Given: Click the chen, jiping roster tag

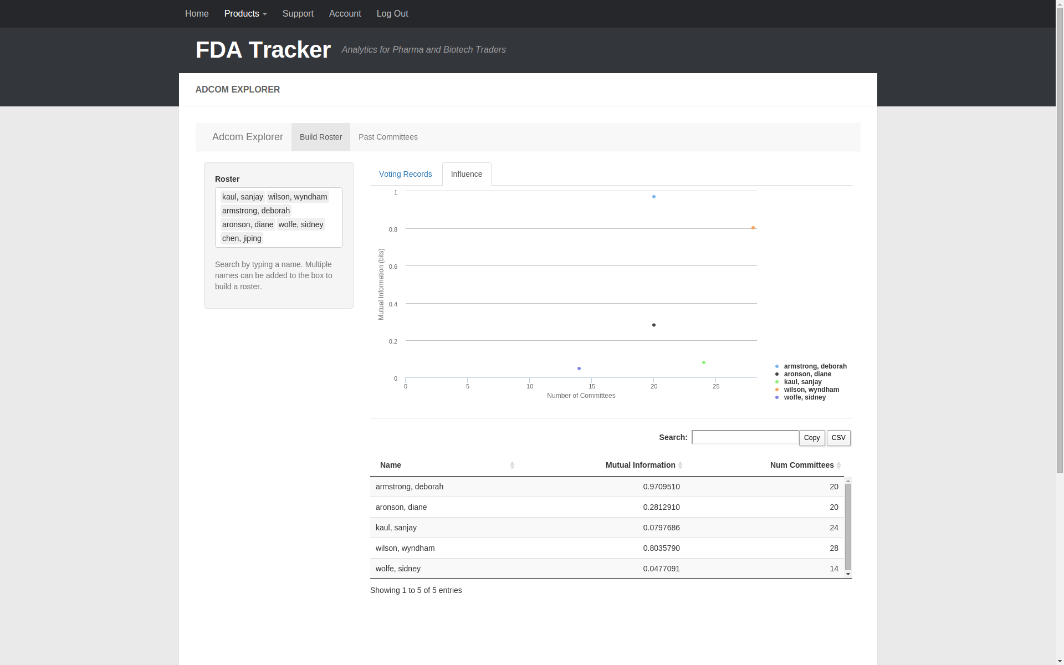Looking at the screenshot, I should pyautogui.click(x=242, y=238).
